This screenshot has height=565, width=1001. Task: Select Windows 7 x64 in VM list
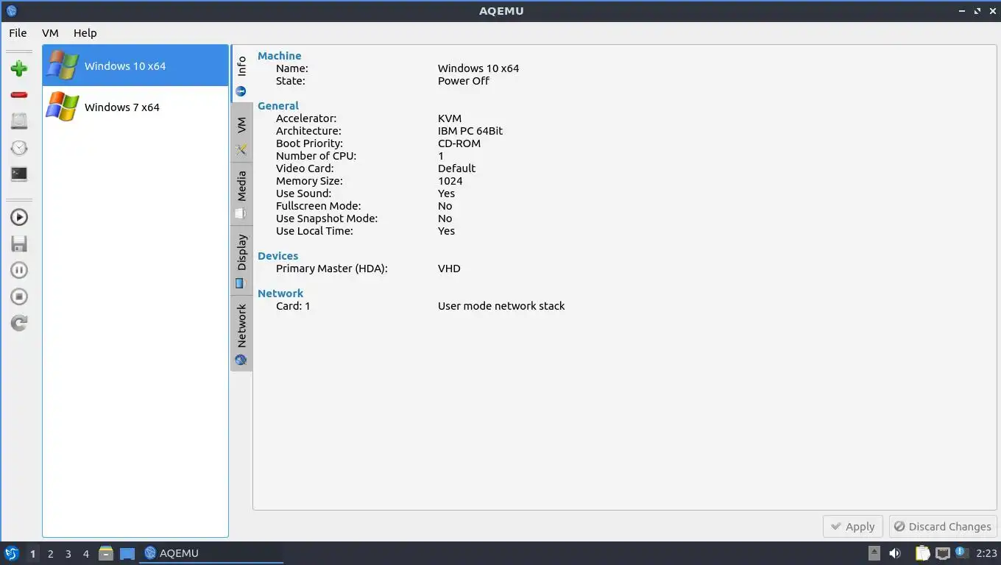135,107
